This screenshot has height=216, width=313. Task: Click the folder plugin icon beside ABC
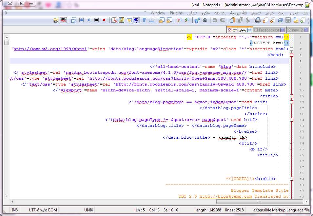tap(56, 20)
